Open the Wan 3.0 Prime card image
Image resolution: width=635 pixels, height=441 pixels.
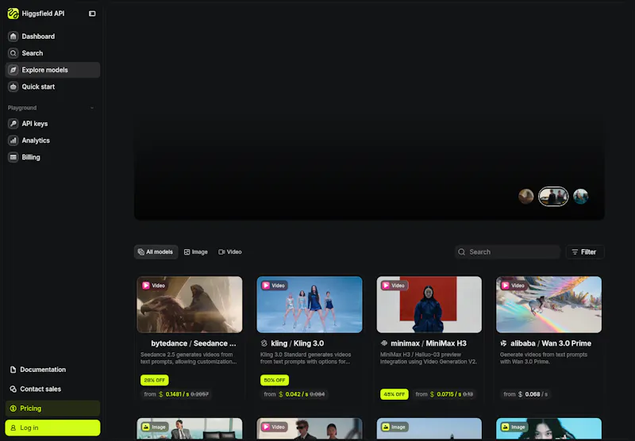[548, 305]
